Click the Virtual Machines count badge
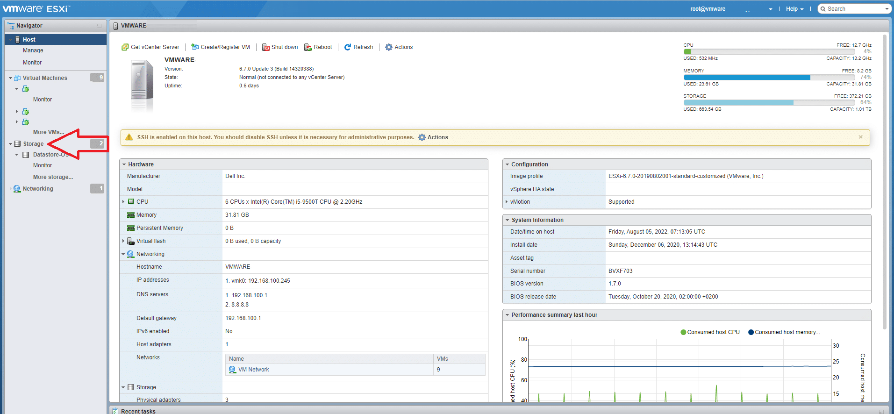 point(97,78)
